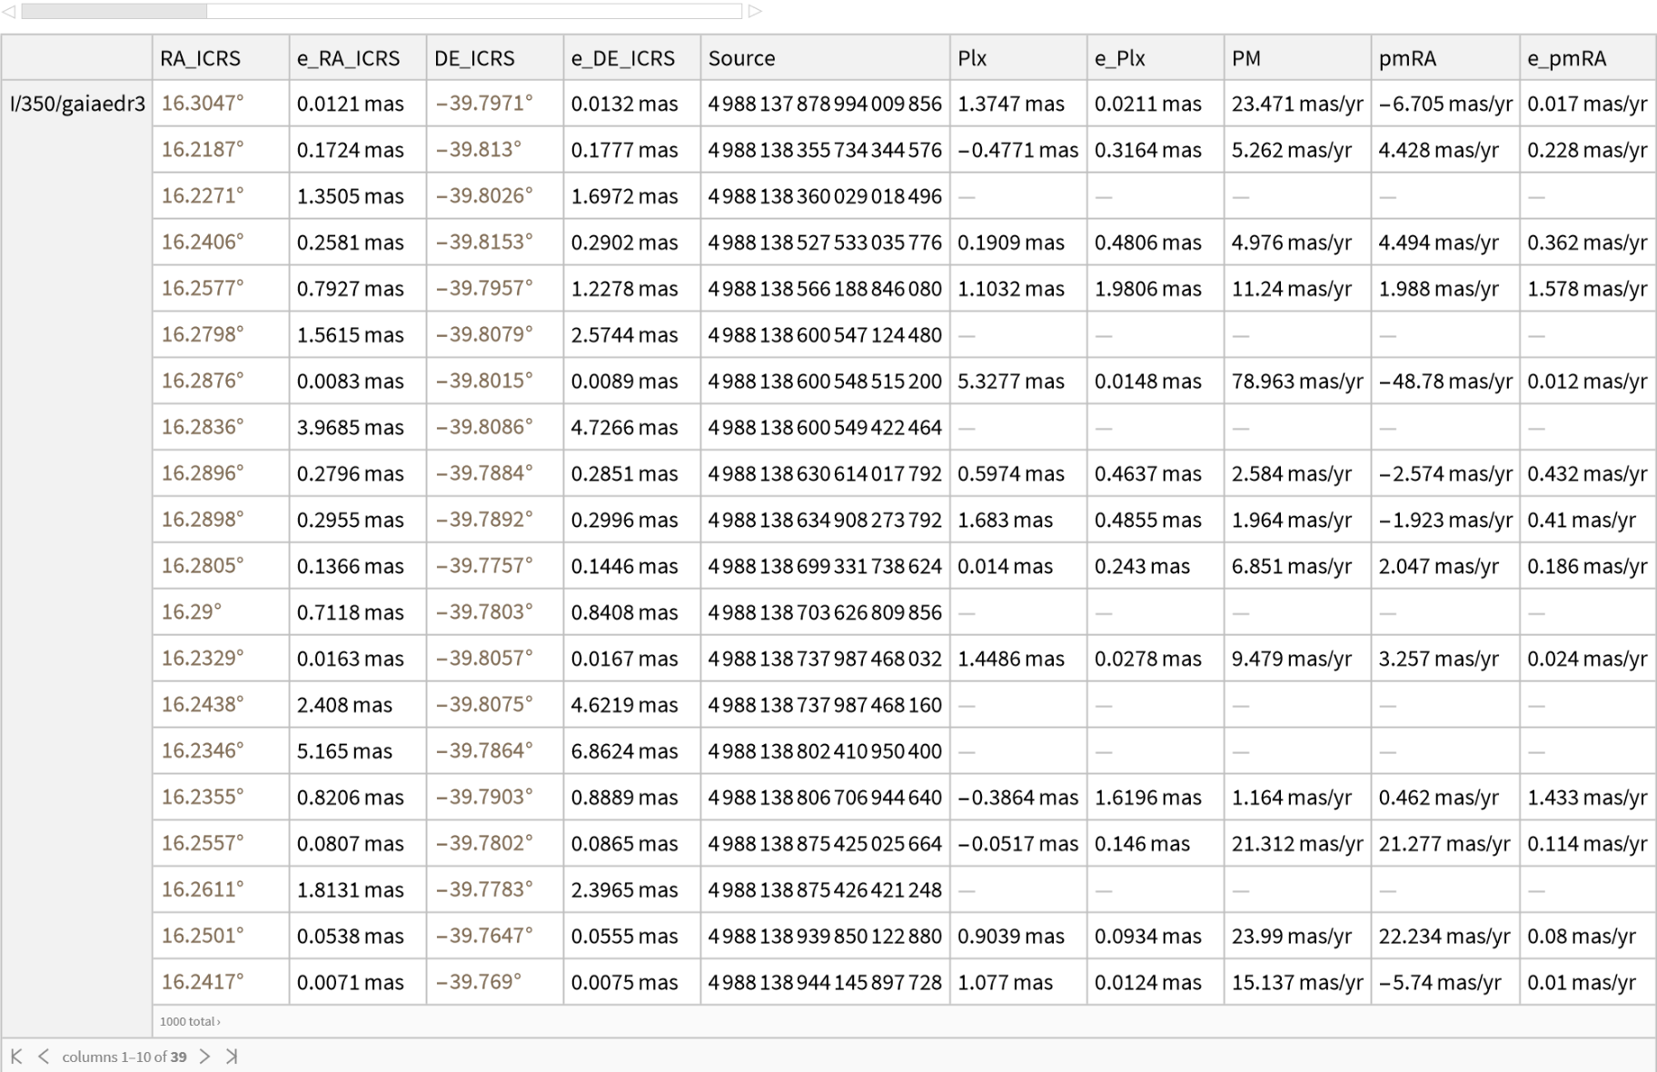Screen dimensions: 1657x1072
Task: Select the RA_ICRS column header
Action: pos(201,58)
